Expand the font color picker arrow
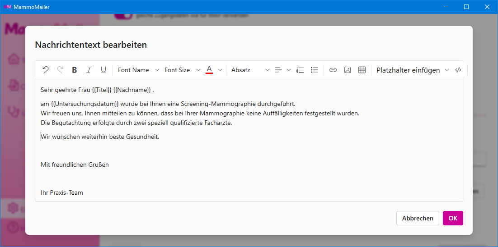498x247 pixels. coord(220,70)
